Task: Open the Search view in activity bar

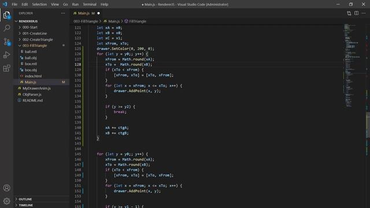Action: pyautogui.click(x=6, y=28)
